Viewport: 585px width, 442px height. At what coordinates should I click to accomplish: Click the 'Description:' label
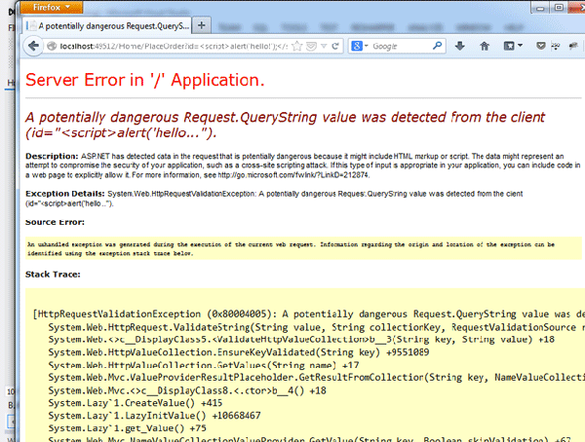tap(52, 156)
